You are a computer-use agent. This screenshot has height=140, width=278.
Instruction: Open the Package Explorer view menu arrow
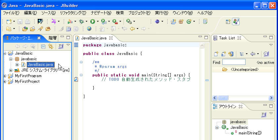pos(68,45)
